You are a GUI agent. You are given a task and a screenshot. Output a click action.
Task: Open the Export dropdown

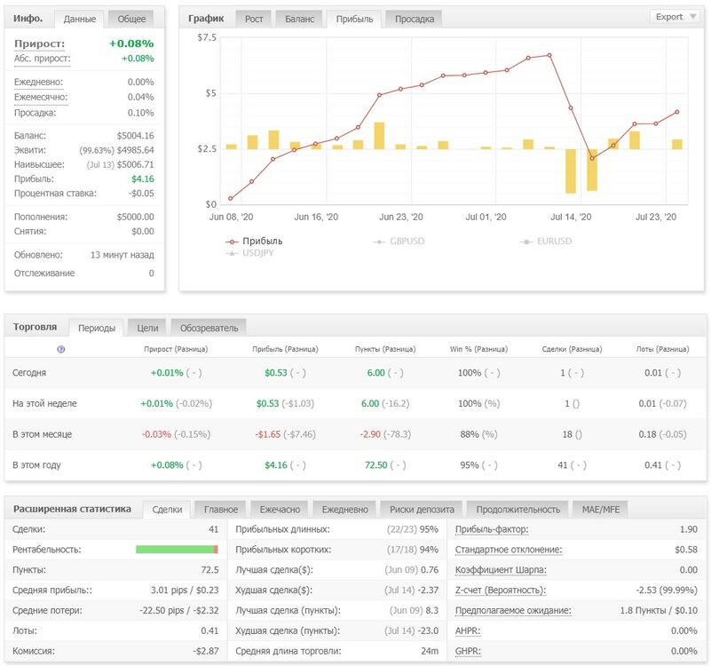(x=675, y=17)
